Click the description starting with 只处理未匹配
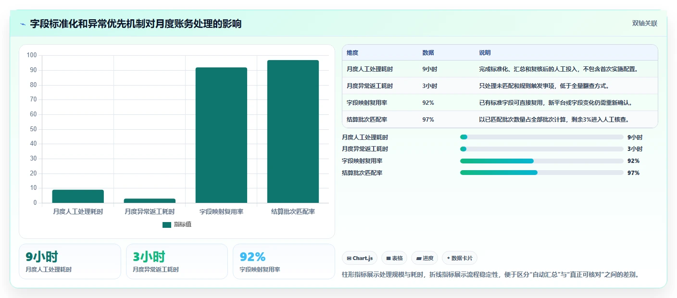Screen dimensions: 677x298 pyautogui.click(x=544, y=86)
